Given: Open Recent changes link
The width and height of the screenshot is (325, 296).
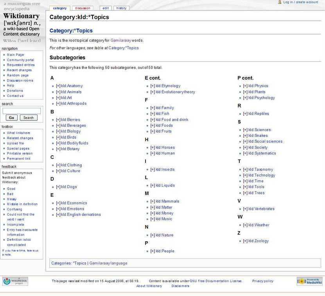Looking at the screenshot, I should tap(19, 70).
